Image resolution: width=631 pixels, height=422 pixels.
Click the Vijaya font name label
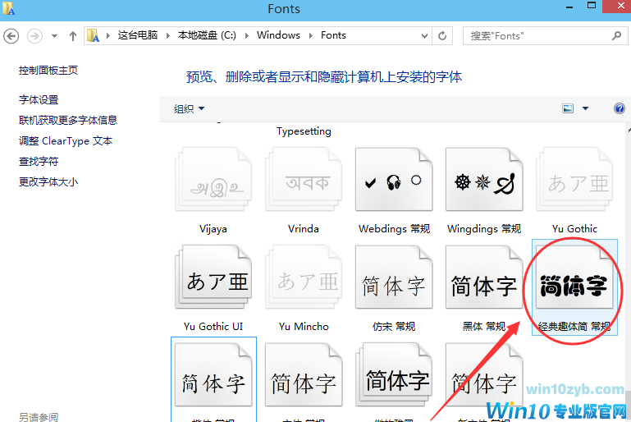click(213, 229)
